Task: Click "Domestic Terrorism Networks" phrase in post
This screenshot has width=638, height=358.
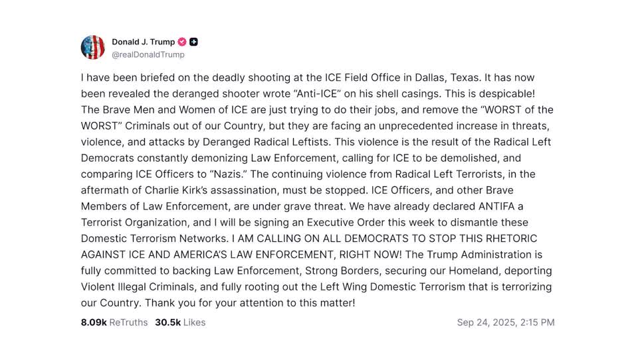Action: pos(155,239)
